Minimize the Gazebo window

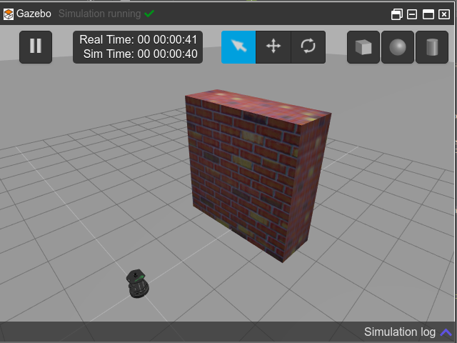[412, 14]
